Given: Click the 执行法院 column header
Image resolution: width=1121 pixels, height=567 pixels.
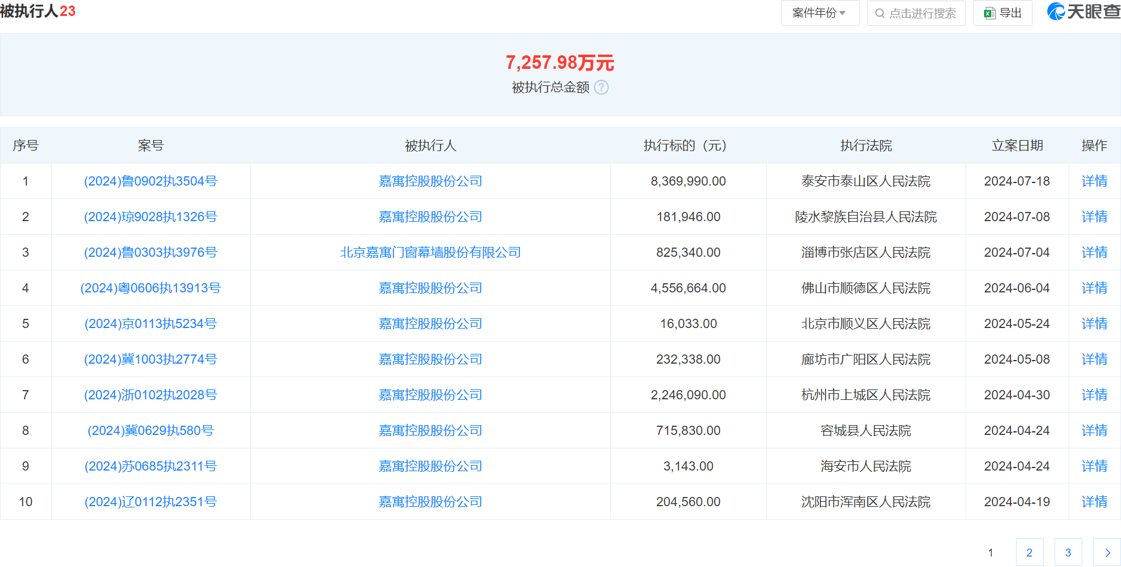Looking at the screenshot, I should click(x=866, y=146).
